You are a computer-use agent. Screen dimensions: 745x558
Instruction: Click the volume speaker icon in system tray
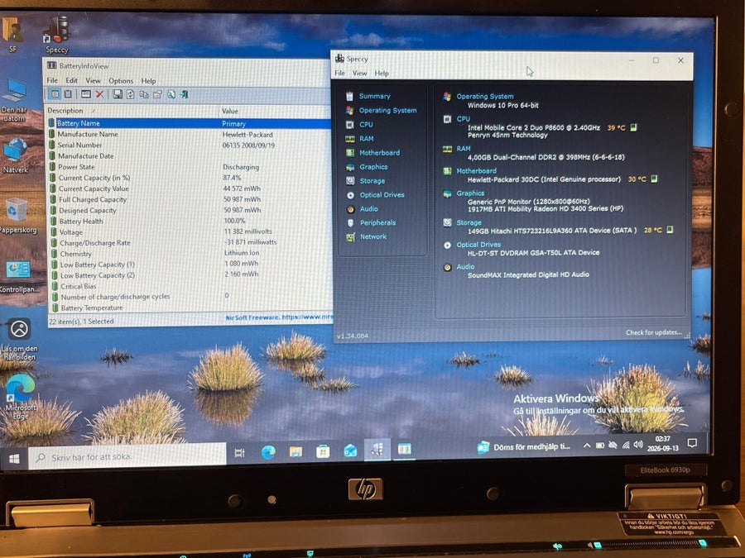click(x=637, y=445)
